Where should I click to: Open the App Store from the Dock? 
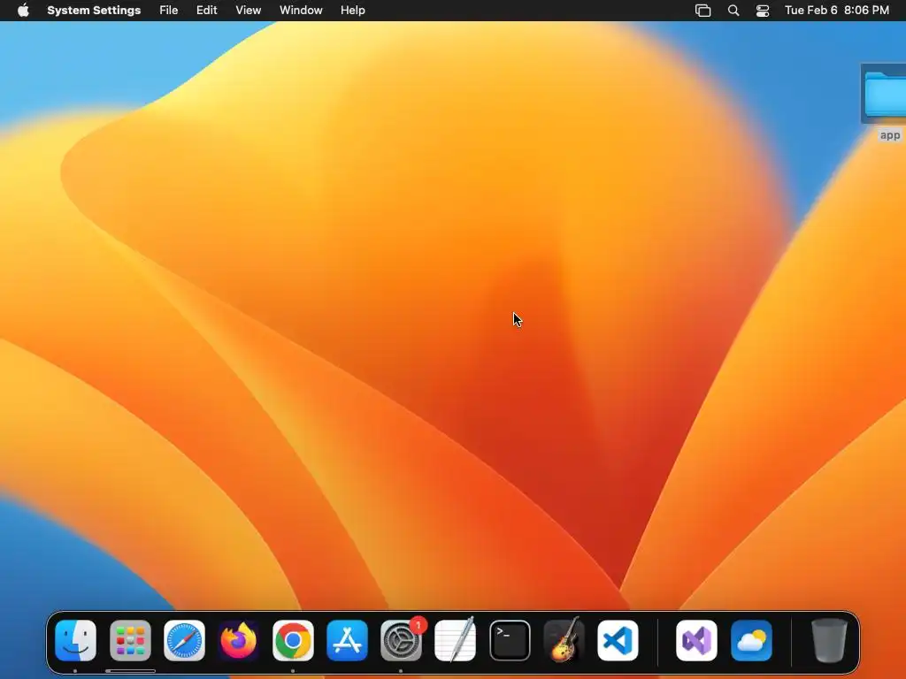[x=347, y=640]
